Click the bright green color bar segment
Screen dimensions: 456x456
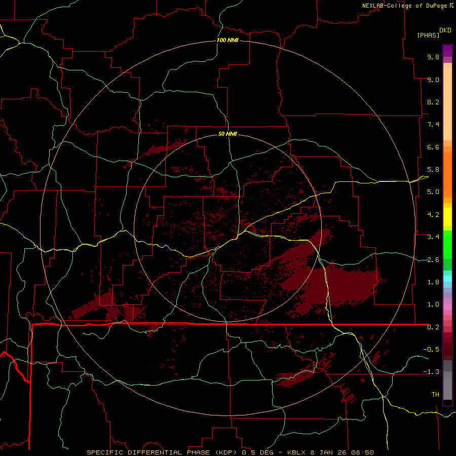(447, 245)
